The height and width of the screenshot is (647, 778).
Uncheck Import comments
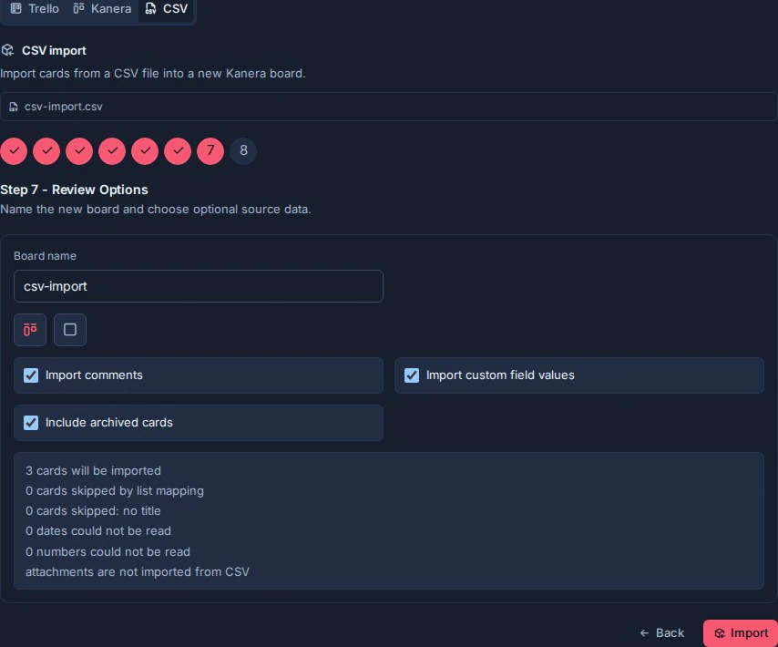[31, 375]
